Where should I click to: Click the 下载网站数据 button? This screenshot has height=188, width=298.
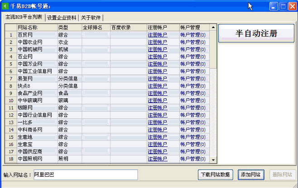click(x=215, y=174)
